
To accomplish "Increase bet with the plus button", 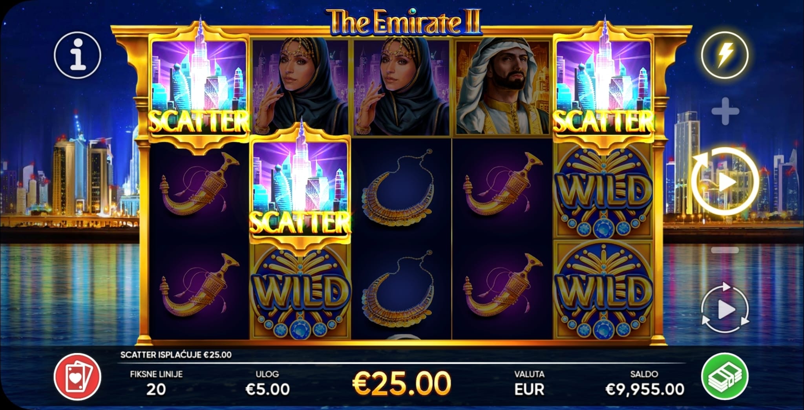I will coord(725,112).
